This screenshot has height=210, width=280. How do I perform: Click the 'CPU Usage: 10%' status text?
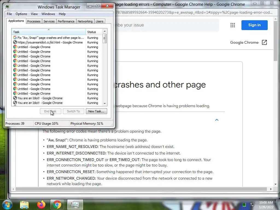(46, 124)
